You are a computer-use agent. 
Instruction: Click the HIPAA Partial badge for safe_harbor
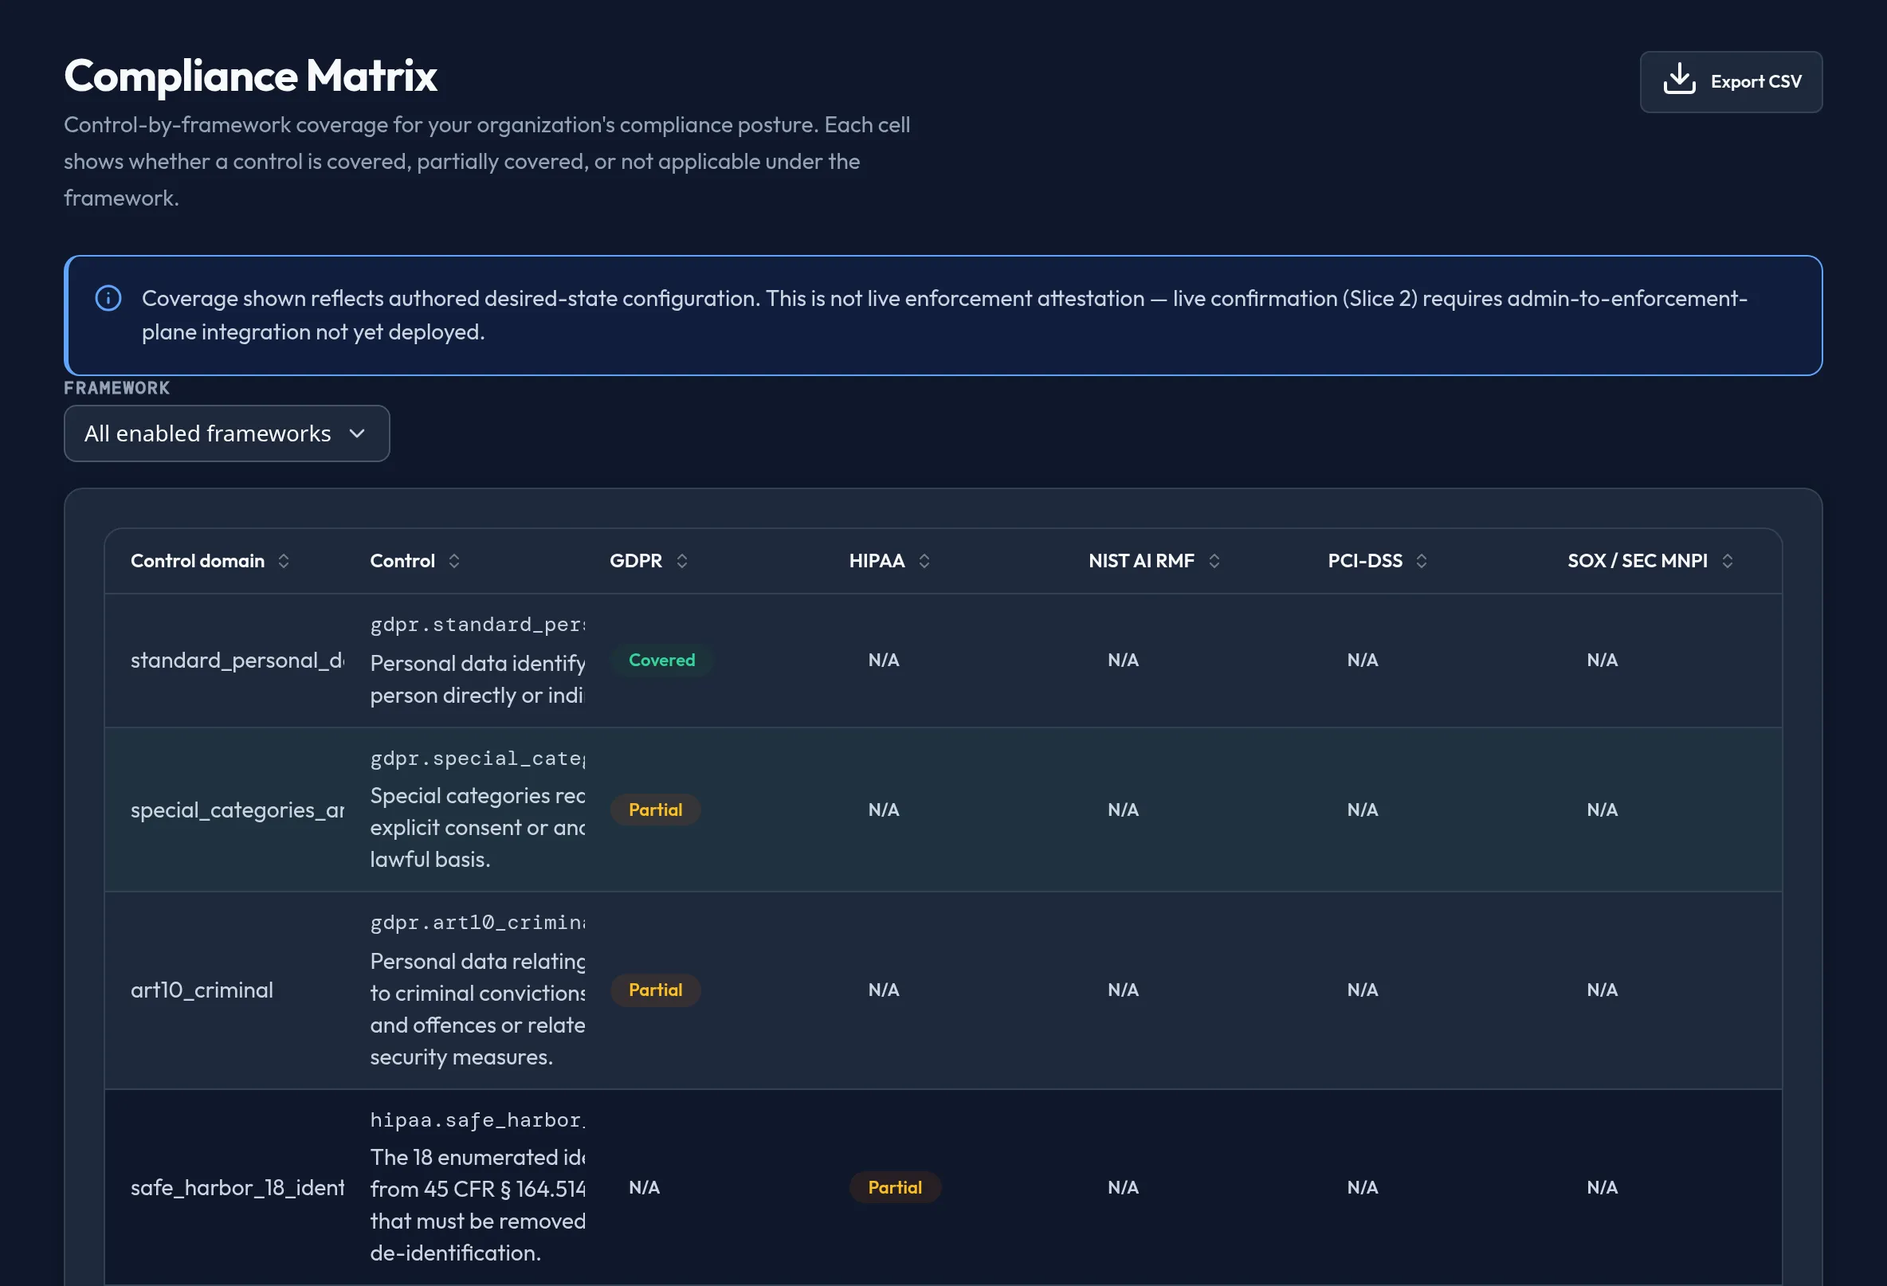[x=895, y=1187]
